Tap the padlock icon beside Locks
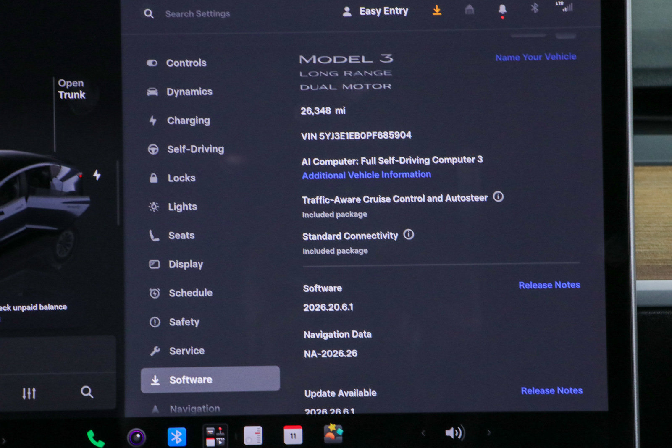 click(x=154, y=178)
